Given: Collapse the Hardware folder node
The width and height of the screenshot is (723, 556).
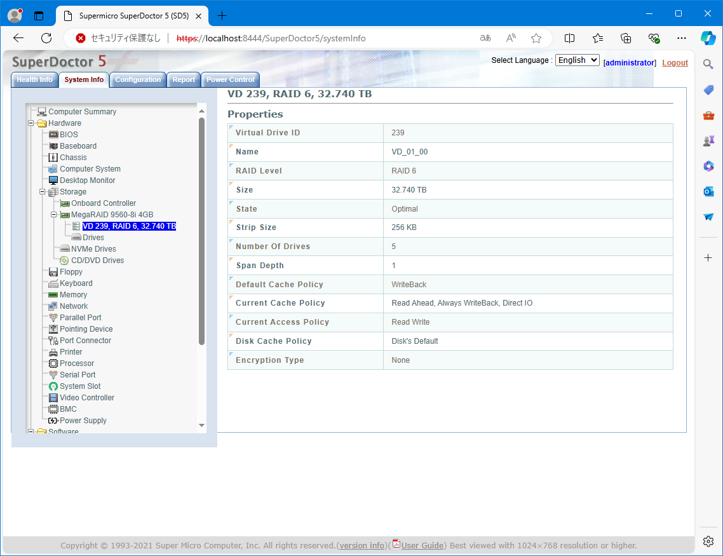Looking at the screenshot, I should tap(31, 123).
